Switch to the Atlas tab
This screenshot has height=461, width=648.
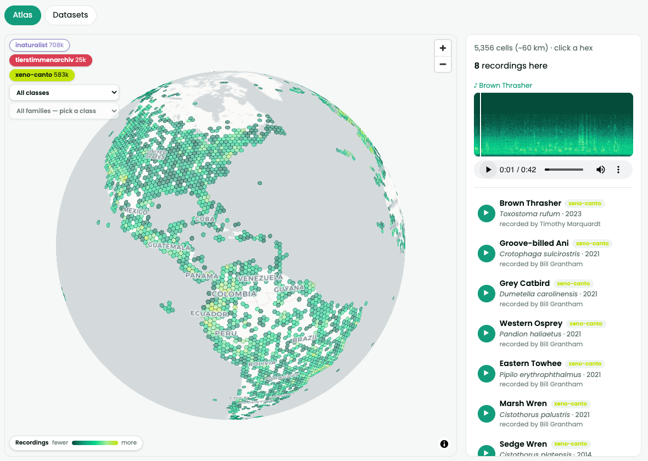(x=23, y=15)
